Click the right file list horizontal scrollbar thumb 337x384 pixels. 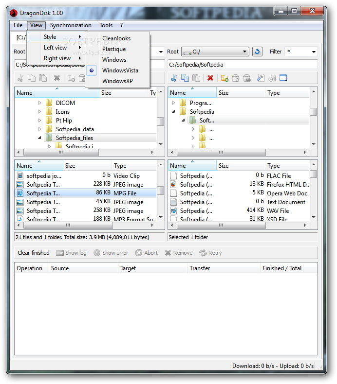pos(221,225)
